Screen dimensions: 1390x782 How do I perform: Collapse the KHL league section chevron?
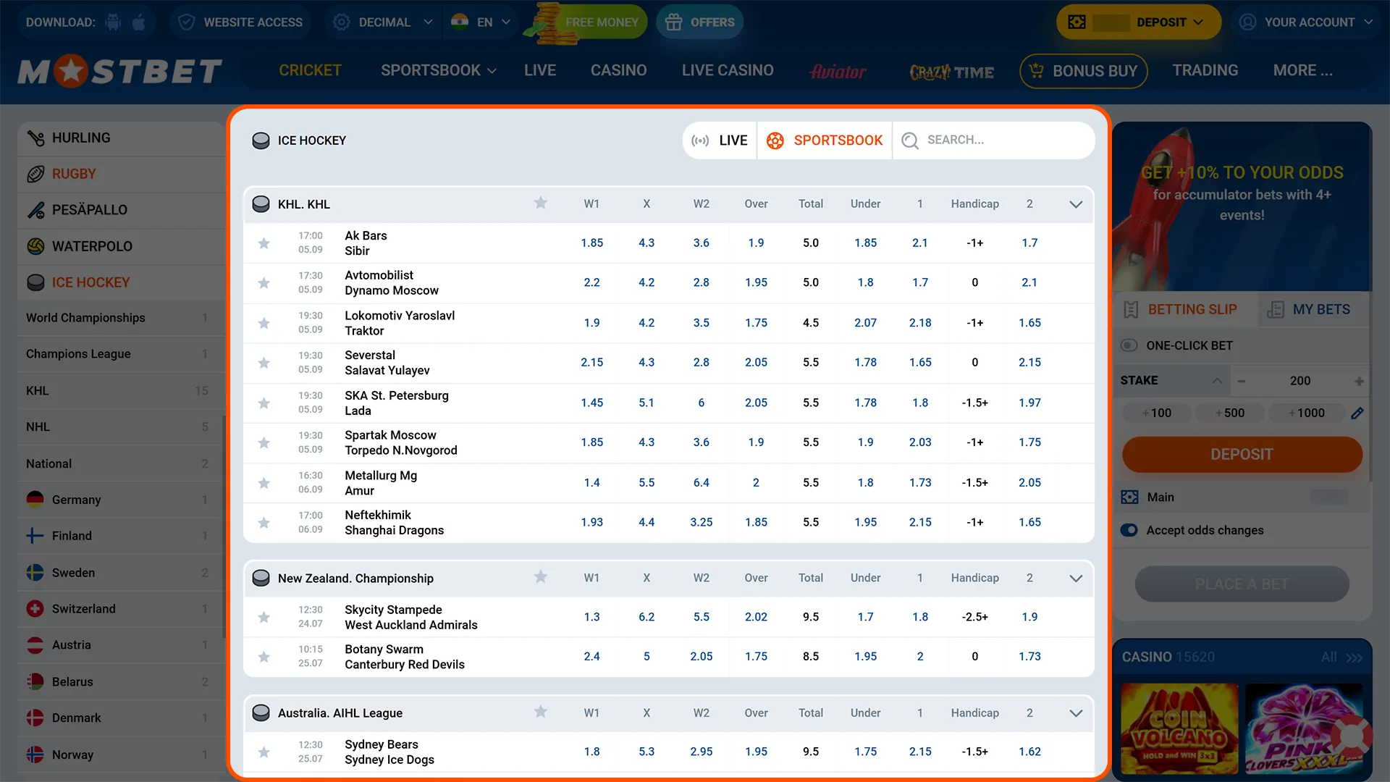pos(1076,204)
